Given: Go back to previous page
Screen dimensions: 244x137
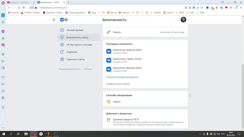Looking at the screenshot, I should 9,8.
